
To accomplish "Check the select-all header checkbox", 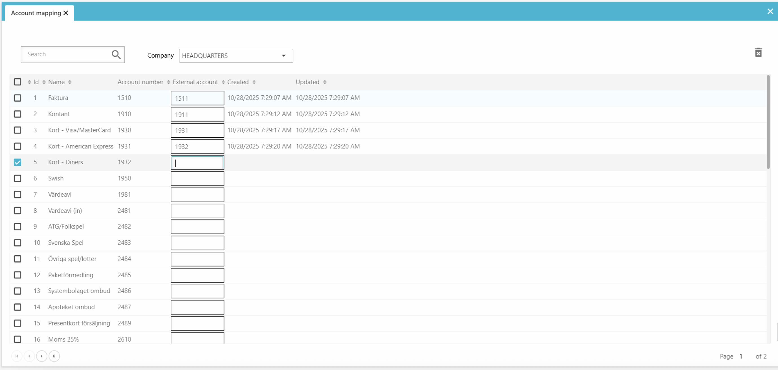I will click(17, 82).
